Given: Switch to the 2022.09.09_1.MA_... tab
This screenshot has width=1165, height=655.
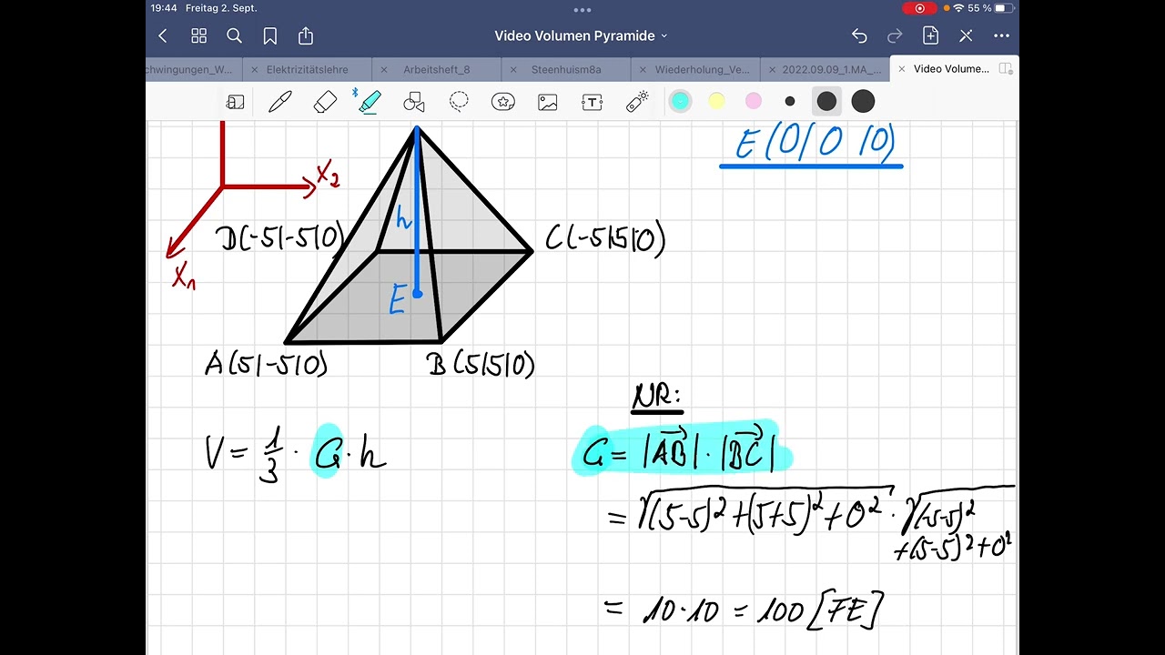Looking at the screenshot, I should pyautogui.click(x=831, y=69).
